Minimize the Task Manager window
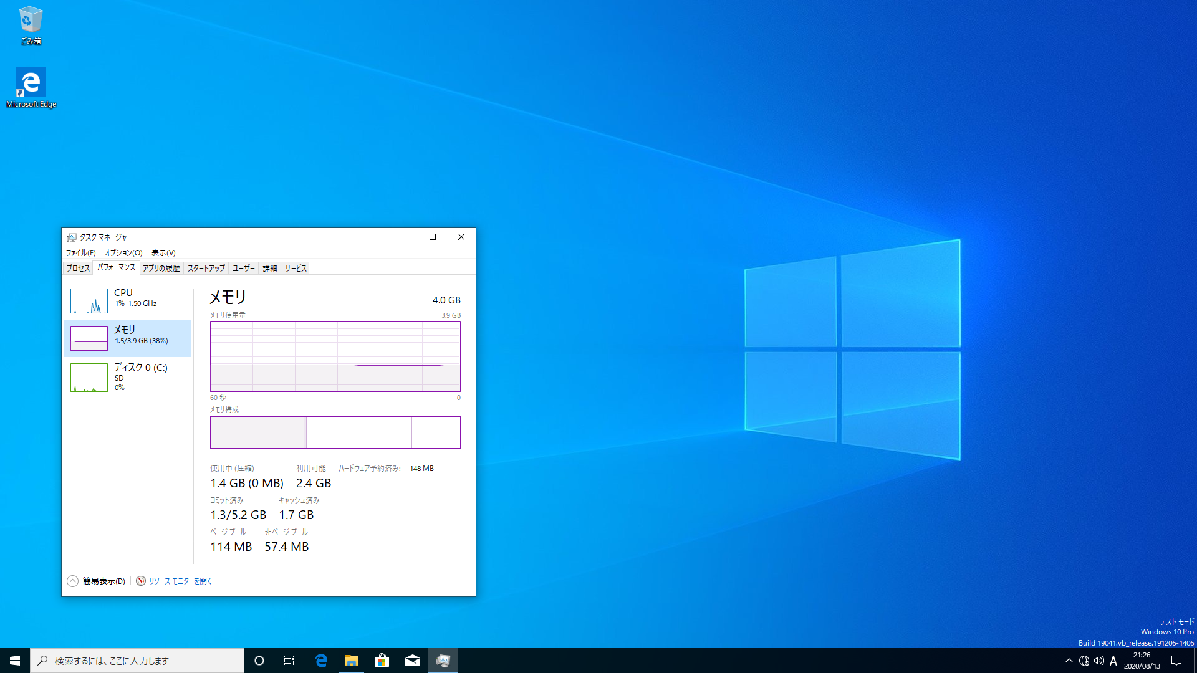 click(405, 237)
